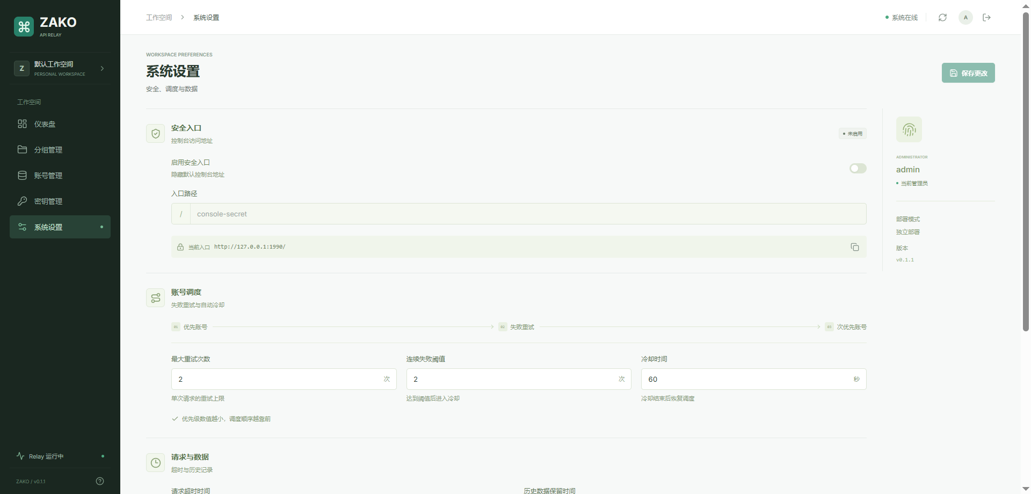Toggle the 启用安全入口 switch
This screenshot has width=1031, height=494.
click(x=858, y=169)
